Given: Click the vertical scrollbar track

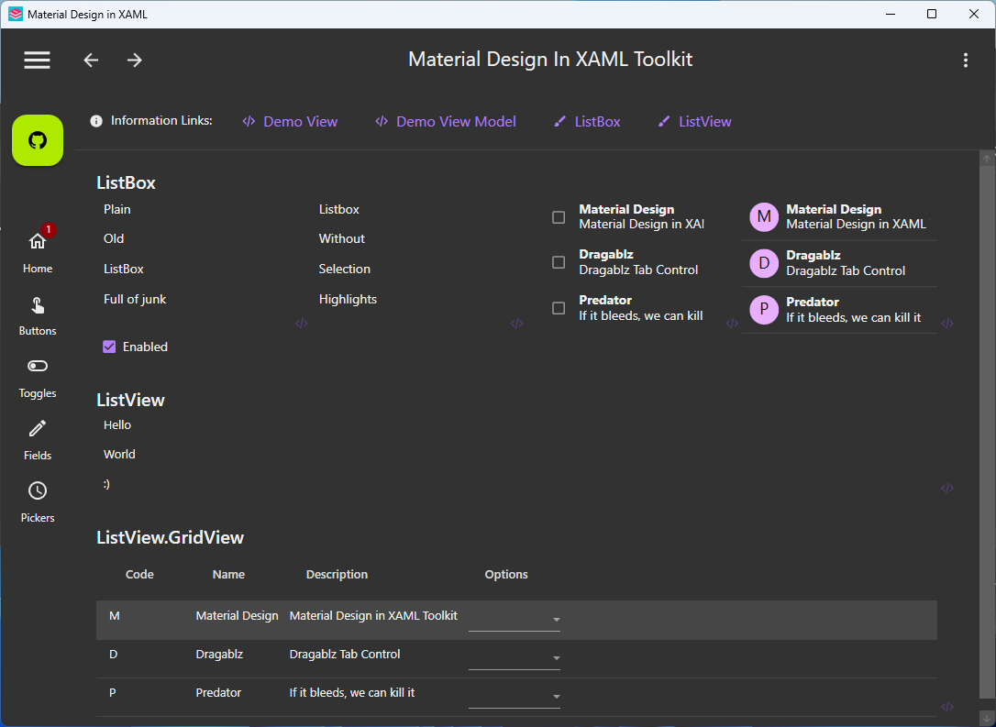Looking at the screenshot, I should [x=987, y=432].
